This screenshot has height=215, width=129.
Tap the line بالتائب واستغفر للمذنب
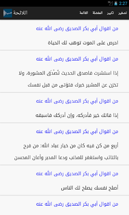coord(66,158)
